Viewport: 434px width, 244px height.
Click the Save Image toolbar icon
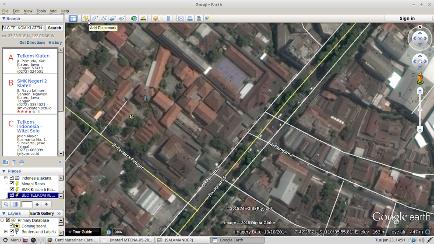tap(199, 18)
